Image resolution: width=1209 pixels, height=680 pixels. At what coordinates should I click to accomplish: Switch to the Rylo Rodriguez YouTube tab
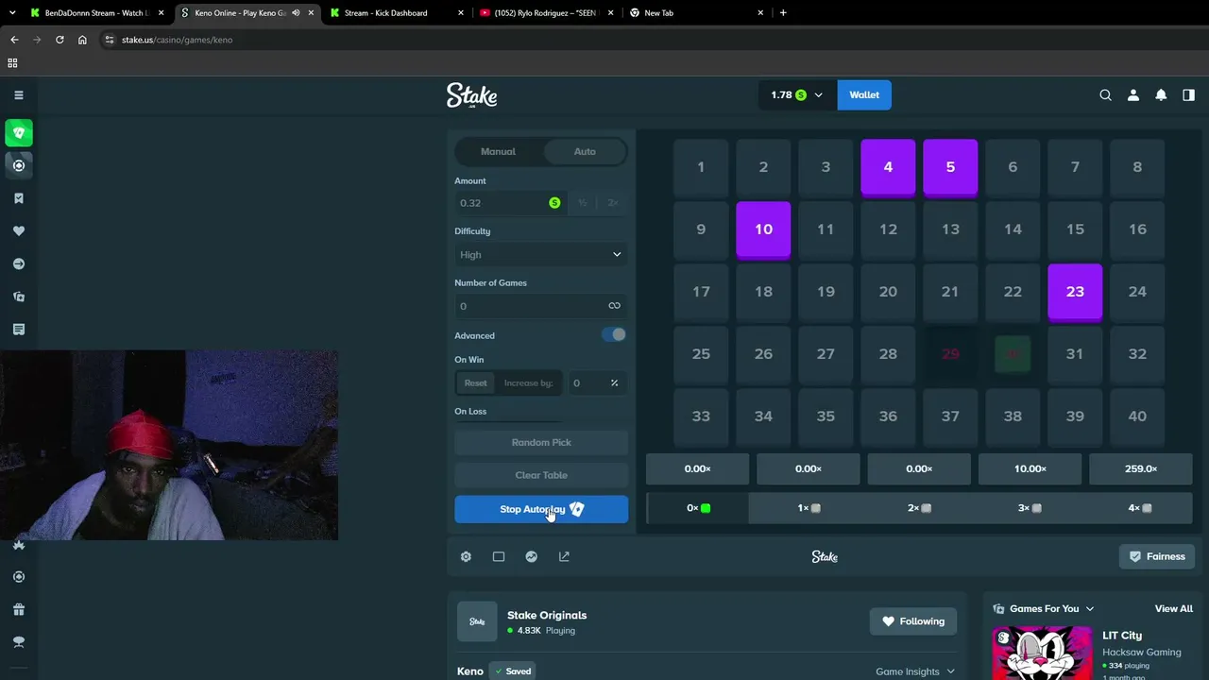pos(545,13)
